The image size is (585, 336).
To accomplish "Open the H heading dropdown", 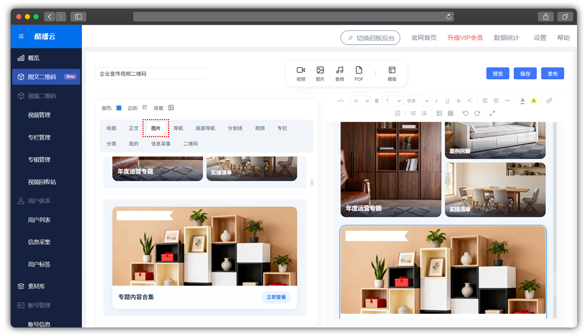I will coord(360,100).
